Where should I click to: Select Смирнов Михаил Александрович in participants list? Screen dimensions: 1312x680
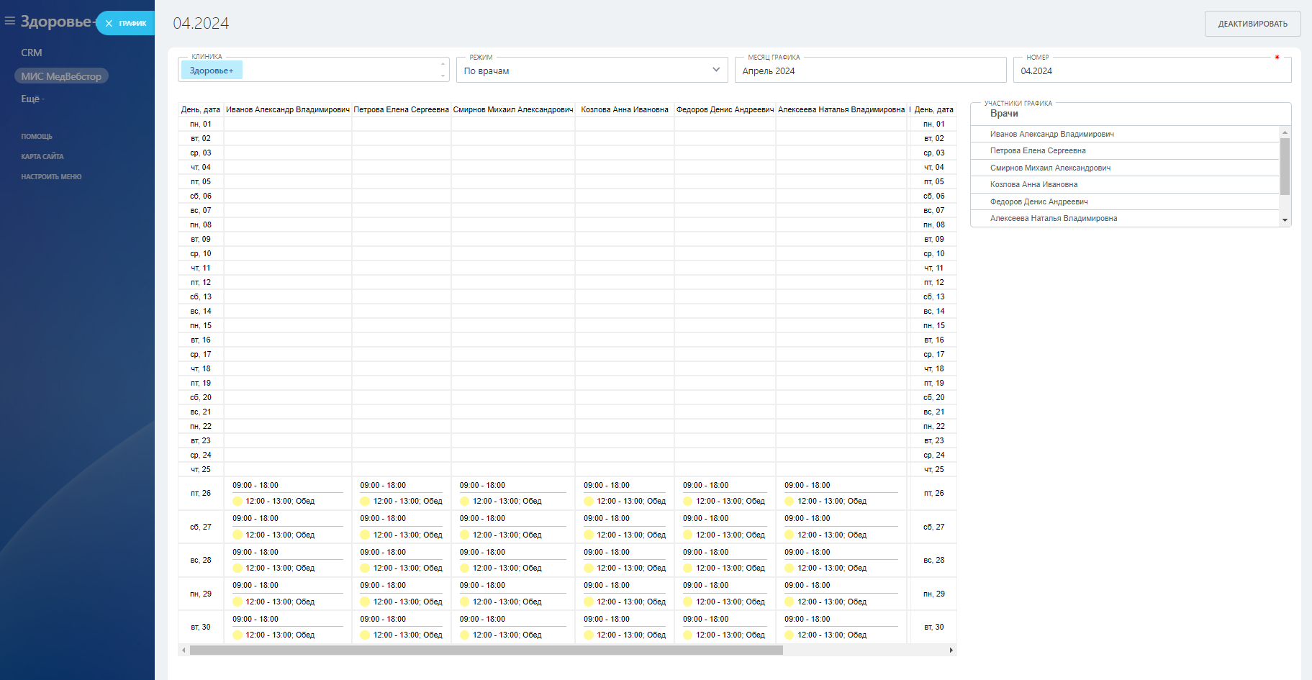[x=1050, y=168]
